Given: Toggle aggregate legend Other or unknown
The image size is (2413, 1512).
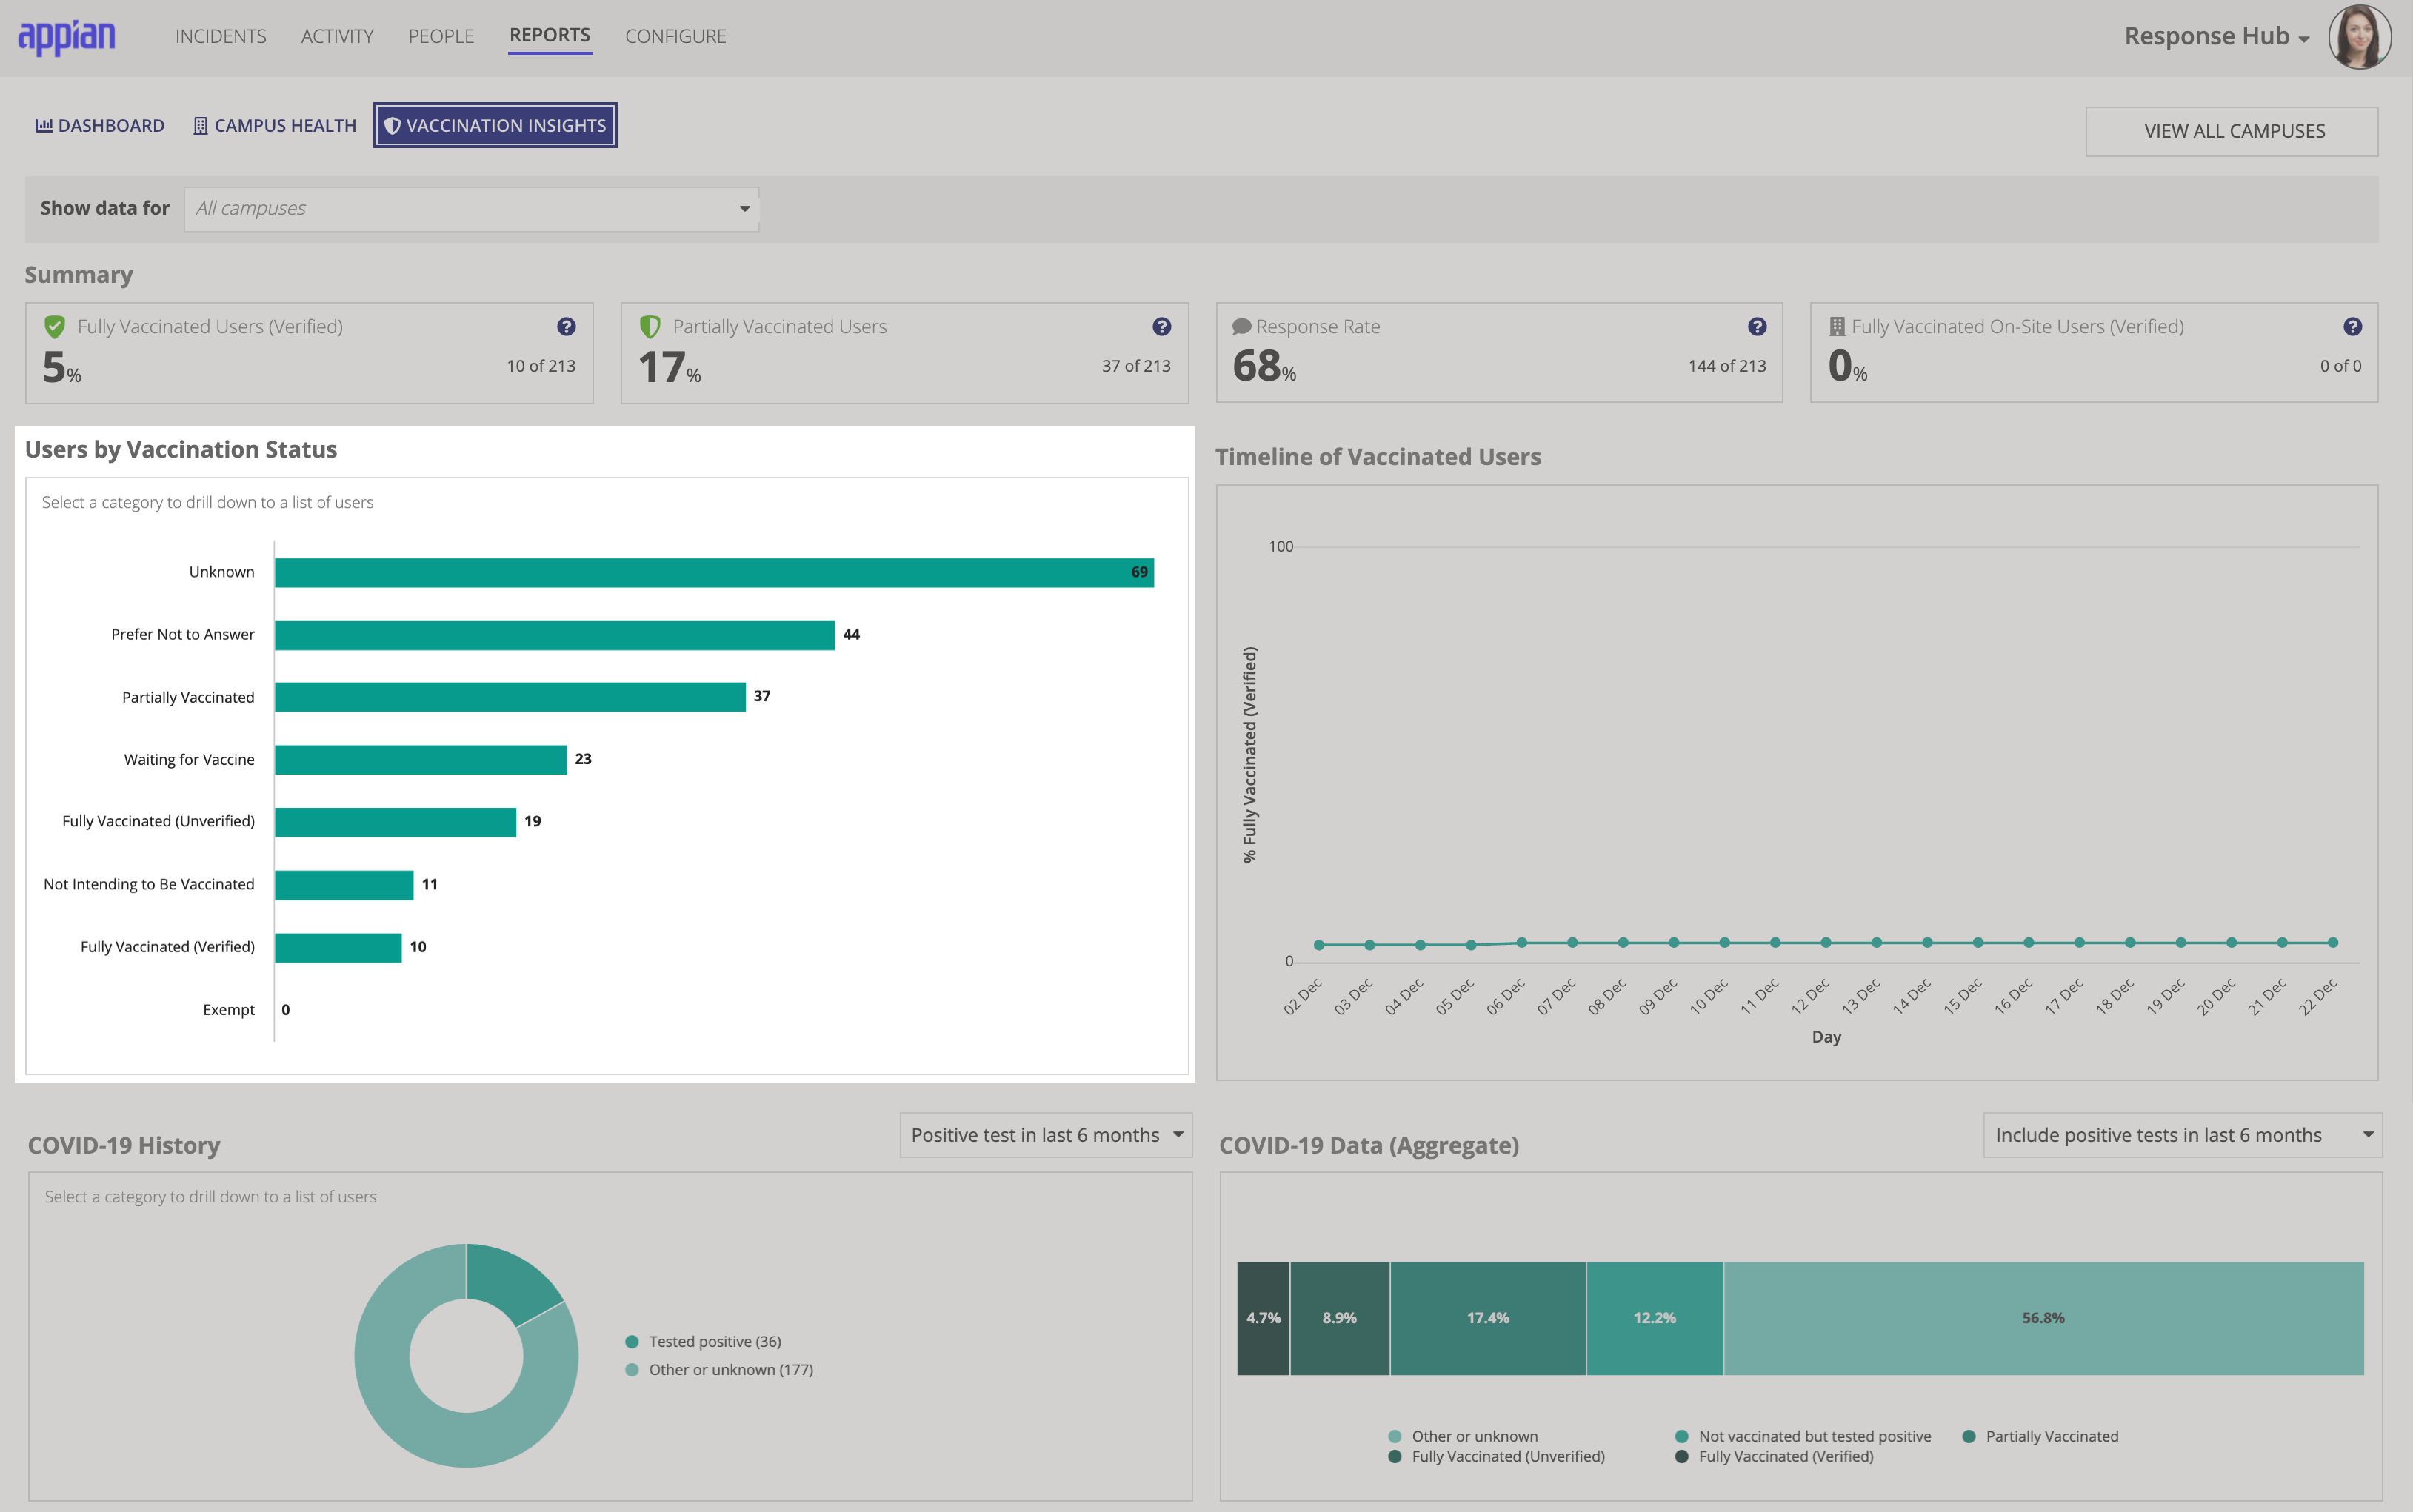Looking at the screenshot, I should [x=1463, y=1436].
